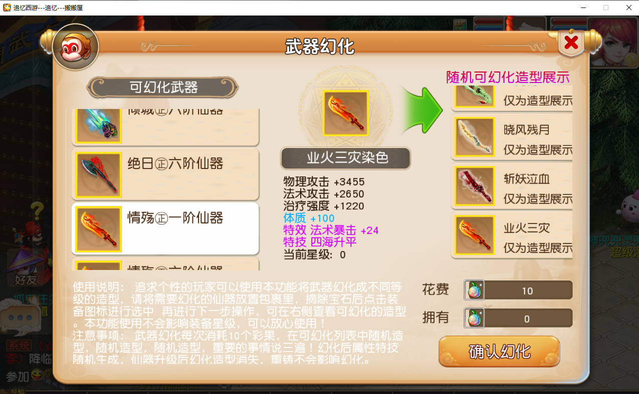The image size is (639, 394).
Task: Choose the 晓风残月 appearance entry
Action: (511, 137)
